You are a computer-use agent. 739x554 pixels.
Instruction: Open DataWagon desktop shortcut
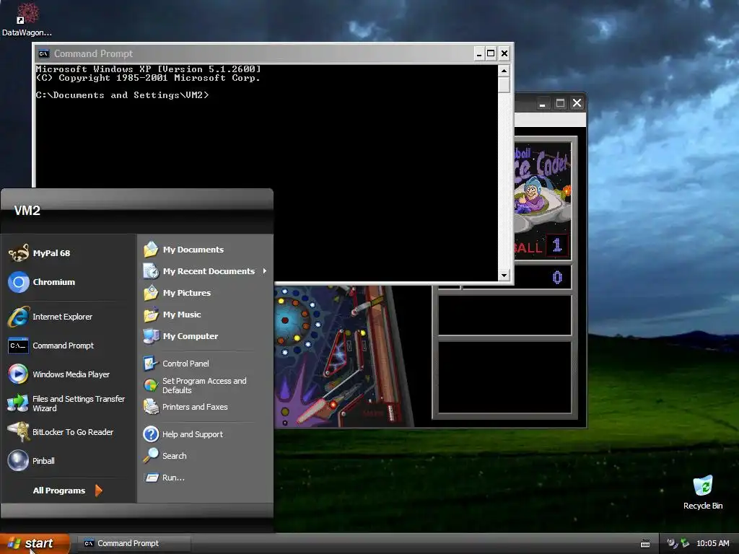click(x=27, y=19)
